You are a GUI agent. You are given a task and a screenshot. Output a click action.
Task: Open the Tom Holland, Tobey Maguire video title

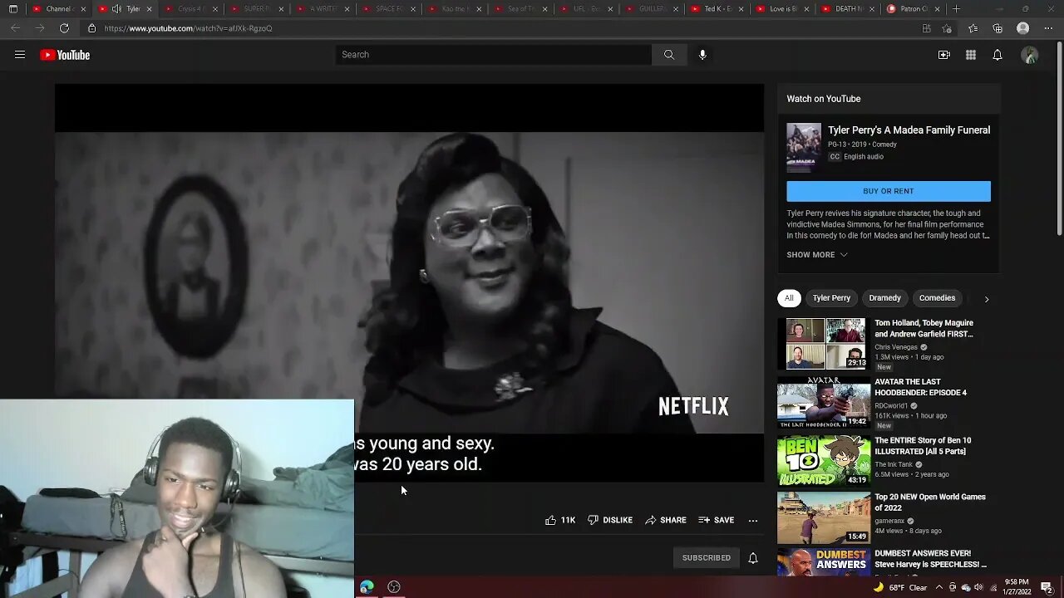tap(924, 328)
